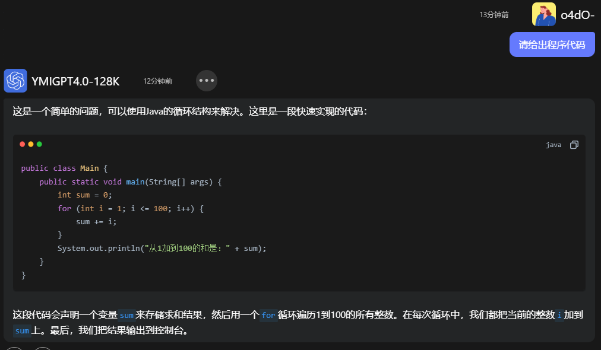Image resolution: width=601 pixels, height=350 pixels.
Task: Click the inline 'i' code tag
Action: [x=559, y=315]
